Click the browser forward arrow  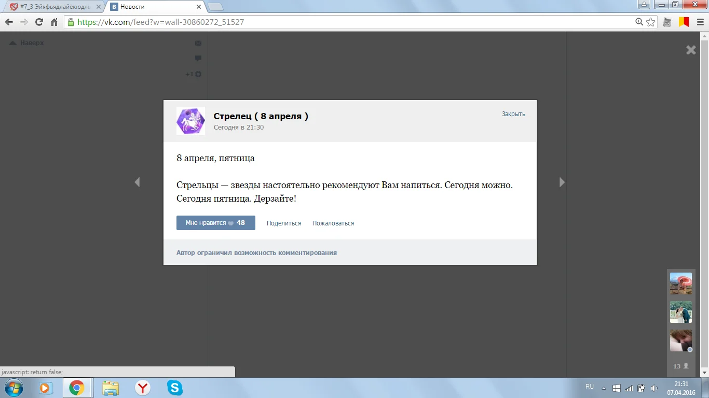coord(24,22)
